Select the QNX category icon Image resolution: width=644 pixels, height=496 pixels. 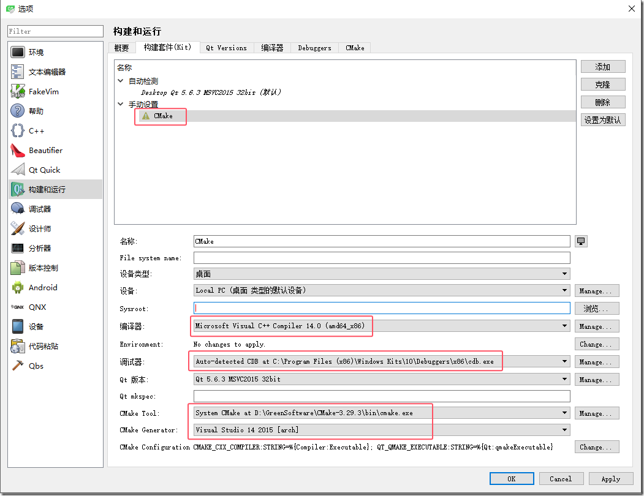coord(17,307)
